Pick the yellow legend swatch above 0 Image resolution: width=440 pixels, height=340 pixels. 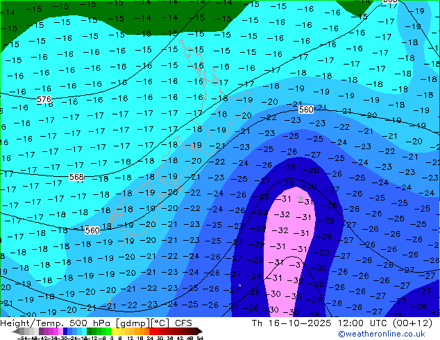coord(113,331)
